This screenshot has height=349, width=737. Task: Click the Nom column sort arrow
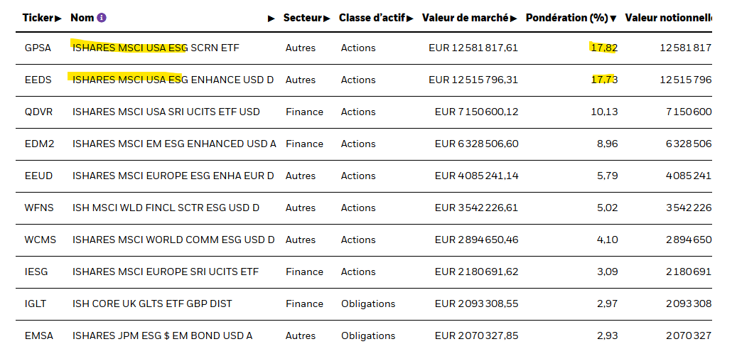pos(271,18)
